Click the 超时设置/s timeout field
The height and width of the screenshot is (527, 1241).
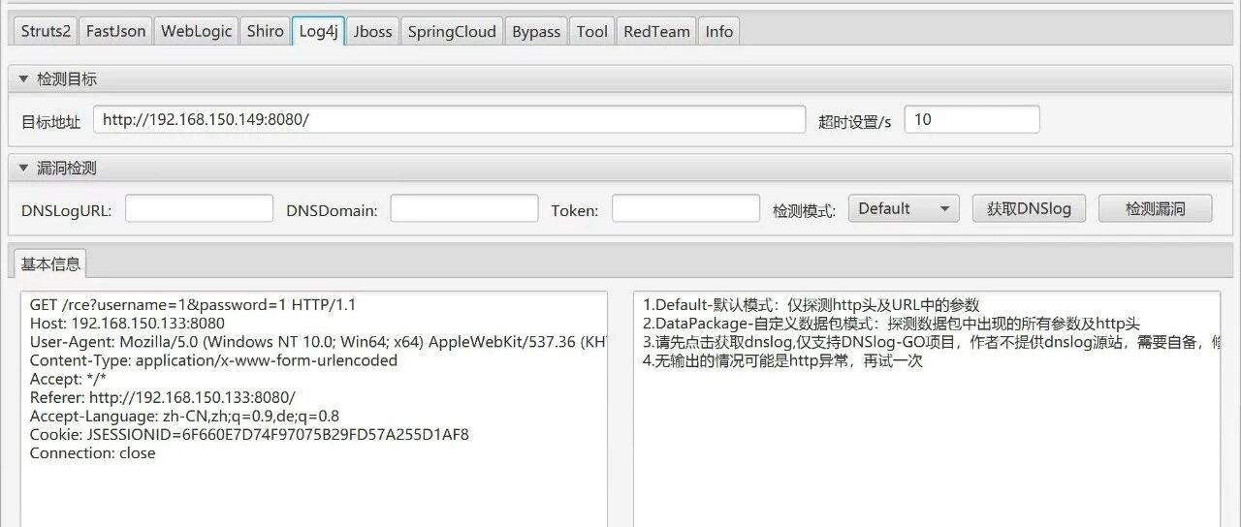pyautogui.click(x=971, y=119)
